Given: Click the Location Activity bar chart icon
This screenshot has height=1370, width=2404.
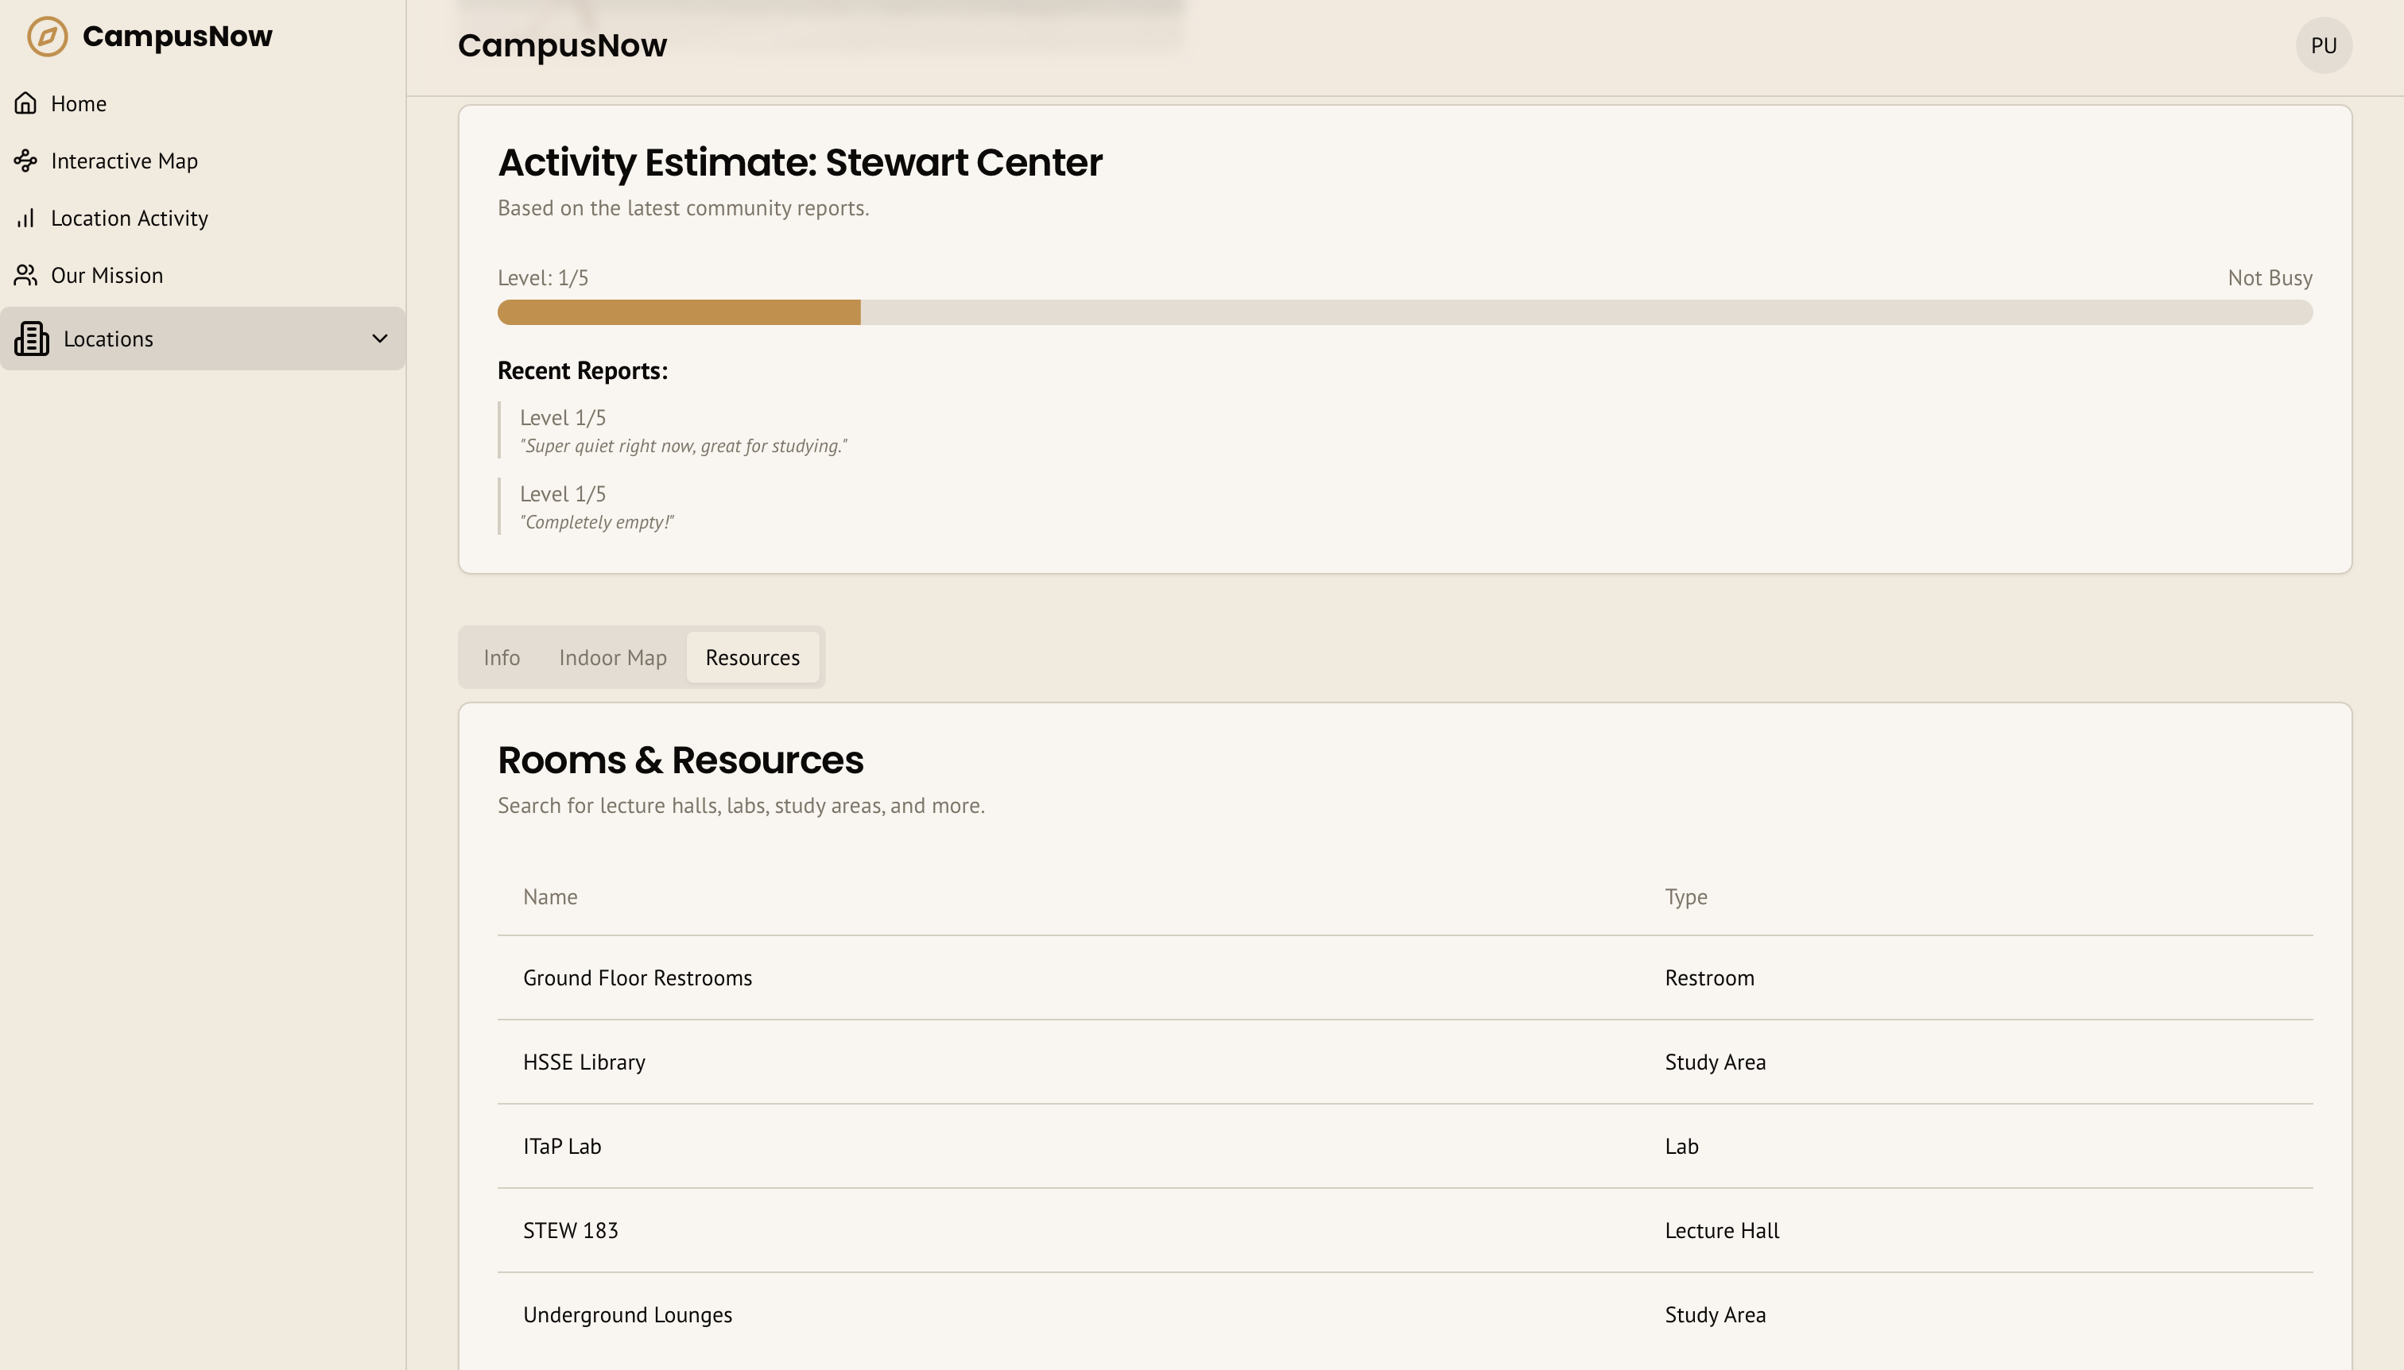Looking at the screenshot, I should click(x=25, y=219).
